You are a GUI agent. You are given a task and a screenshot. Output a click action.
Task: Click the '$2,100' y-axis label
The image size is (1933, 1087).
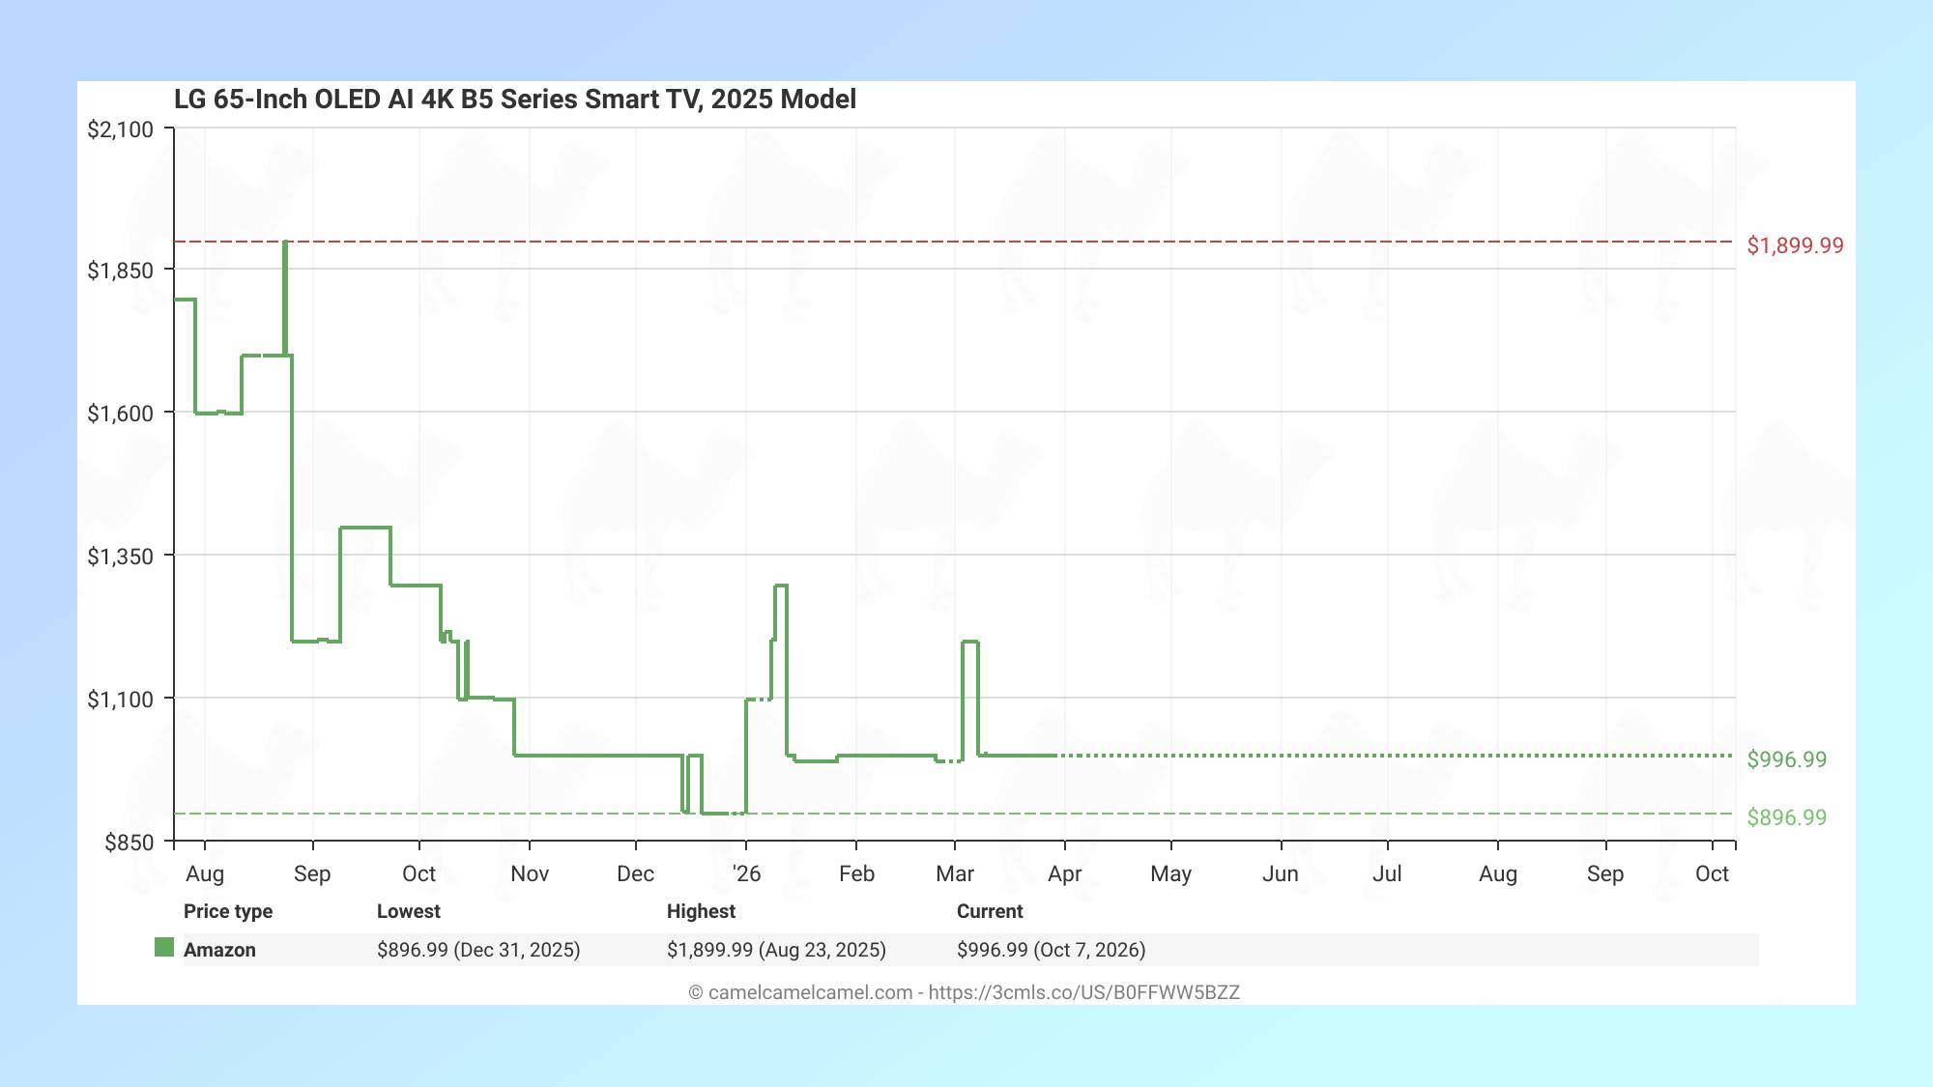click(x=121, y=129)
